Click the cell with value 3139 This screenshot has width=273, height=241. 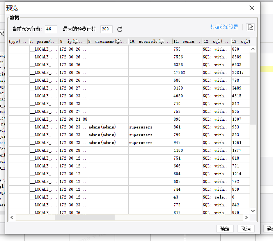click(x=188, y=88)
